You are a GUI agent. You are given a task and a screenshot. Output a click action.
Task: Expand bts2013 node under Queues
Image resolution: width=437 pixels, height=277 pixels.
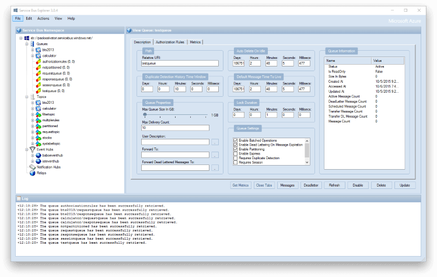point(33,50)
